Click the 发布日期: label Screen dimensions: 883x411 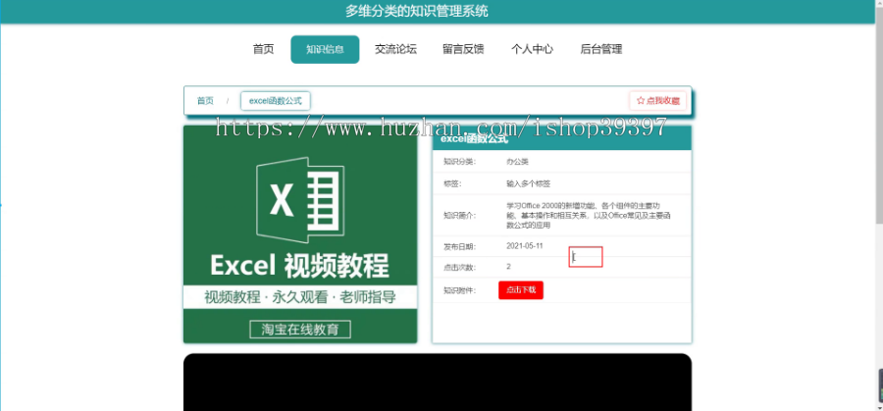point(459,246)
